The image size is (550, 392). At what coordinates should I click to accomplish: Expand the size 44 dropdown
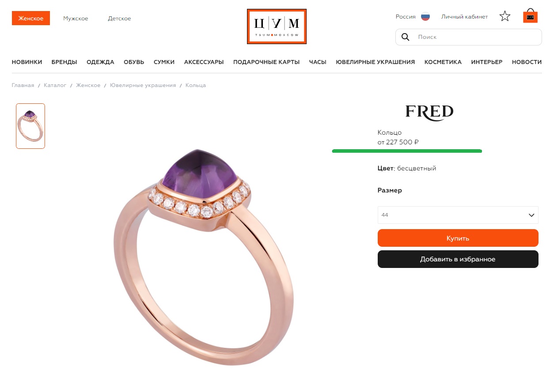click(458, 215)
